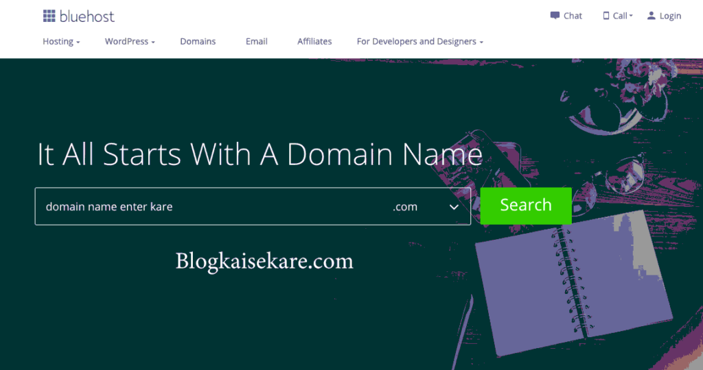703x370 pixels.
Task: Click the phone icon next to Call
Action: tap(606, 16)
